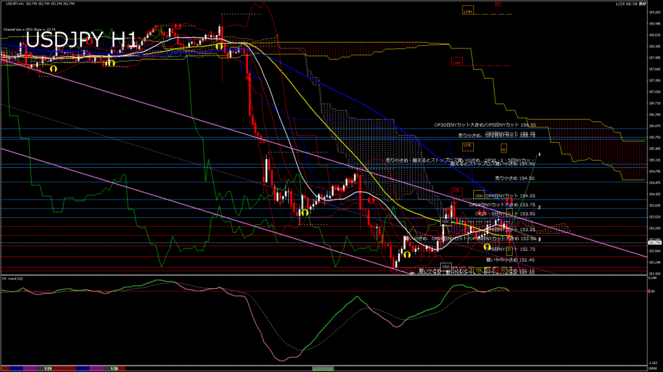
Task: Click the '買いやや小さめ 152.40' level label
Action: coord(510,260)
